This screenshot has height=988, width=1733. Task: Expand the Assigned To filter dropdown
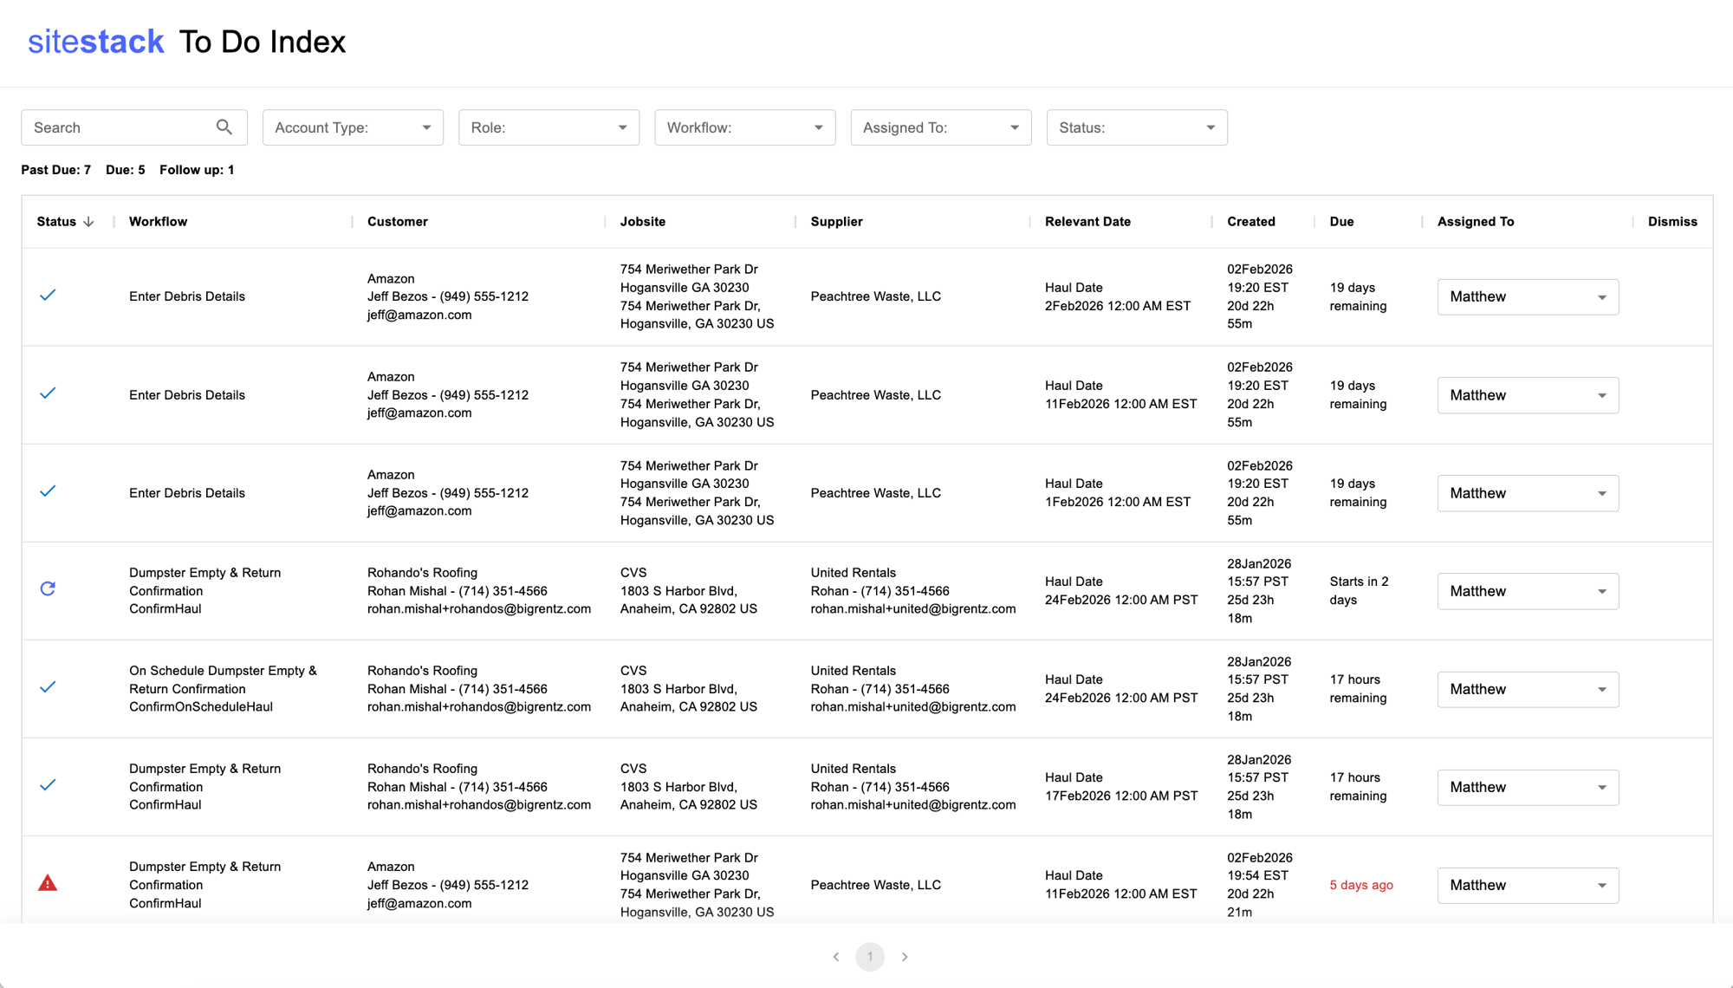(940, 127)
